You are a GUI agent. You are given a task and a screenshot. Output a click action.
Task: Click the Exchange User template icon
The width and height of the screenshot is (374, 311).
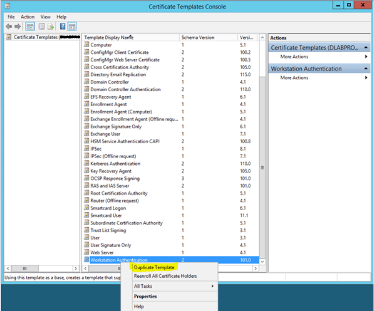tap(87, 133)
